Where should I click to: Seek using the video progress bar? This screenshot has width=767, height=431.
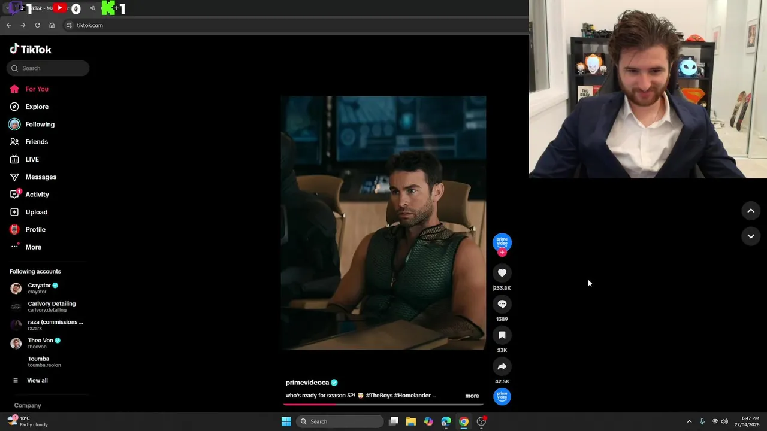(x=383, y=405)
